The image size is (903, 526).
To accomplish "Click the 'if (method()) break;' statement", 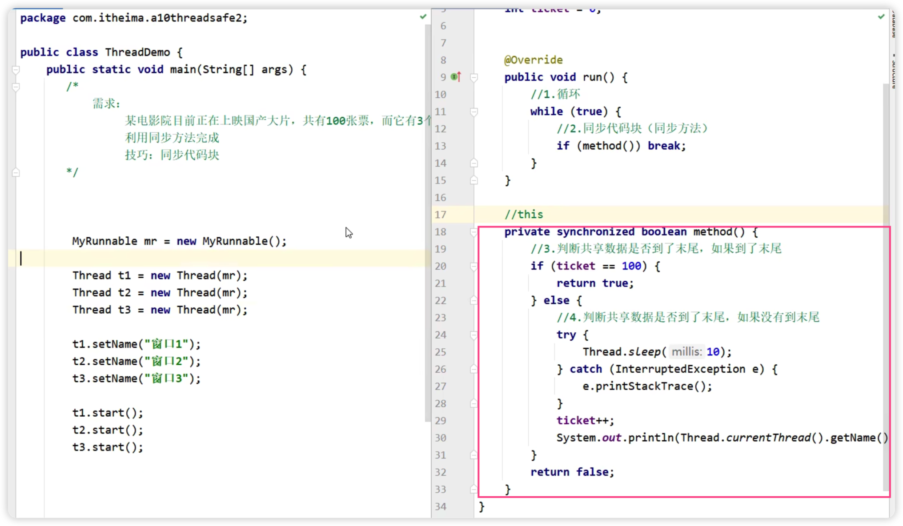I will [x=621, y=146].
